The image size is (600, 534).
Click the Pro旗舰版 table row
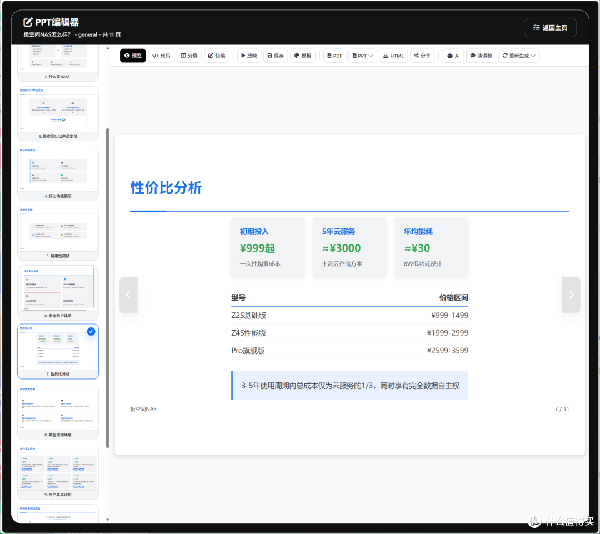point(350,351)
